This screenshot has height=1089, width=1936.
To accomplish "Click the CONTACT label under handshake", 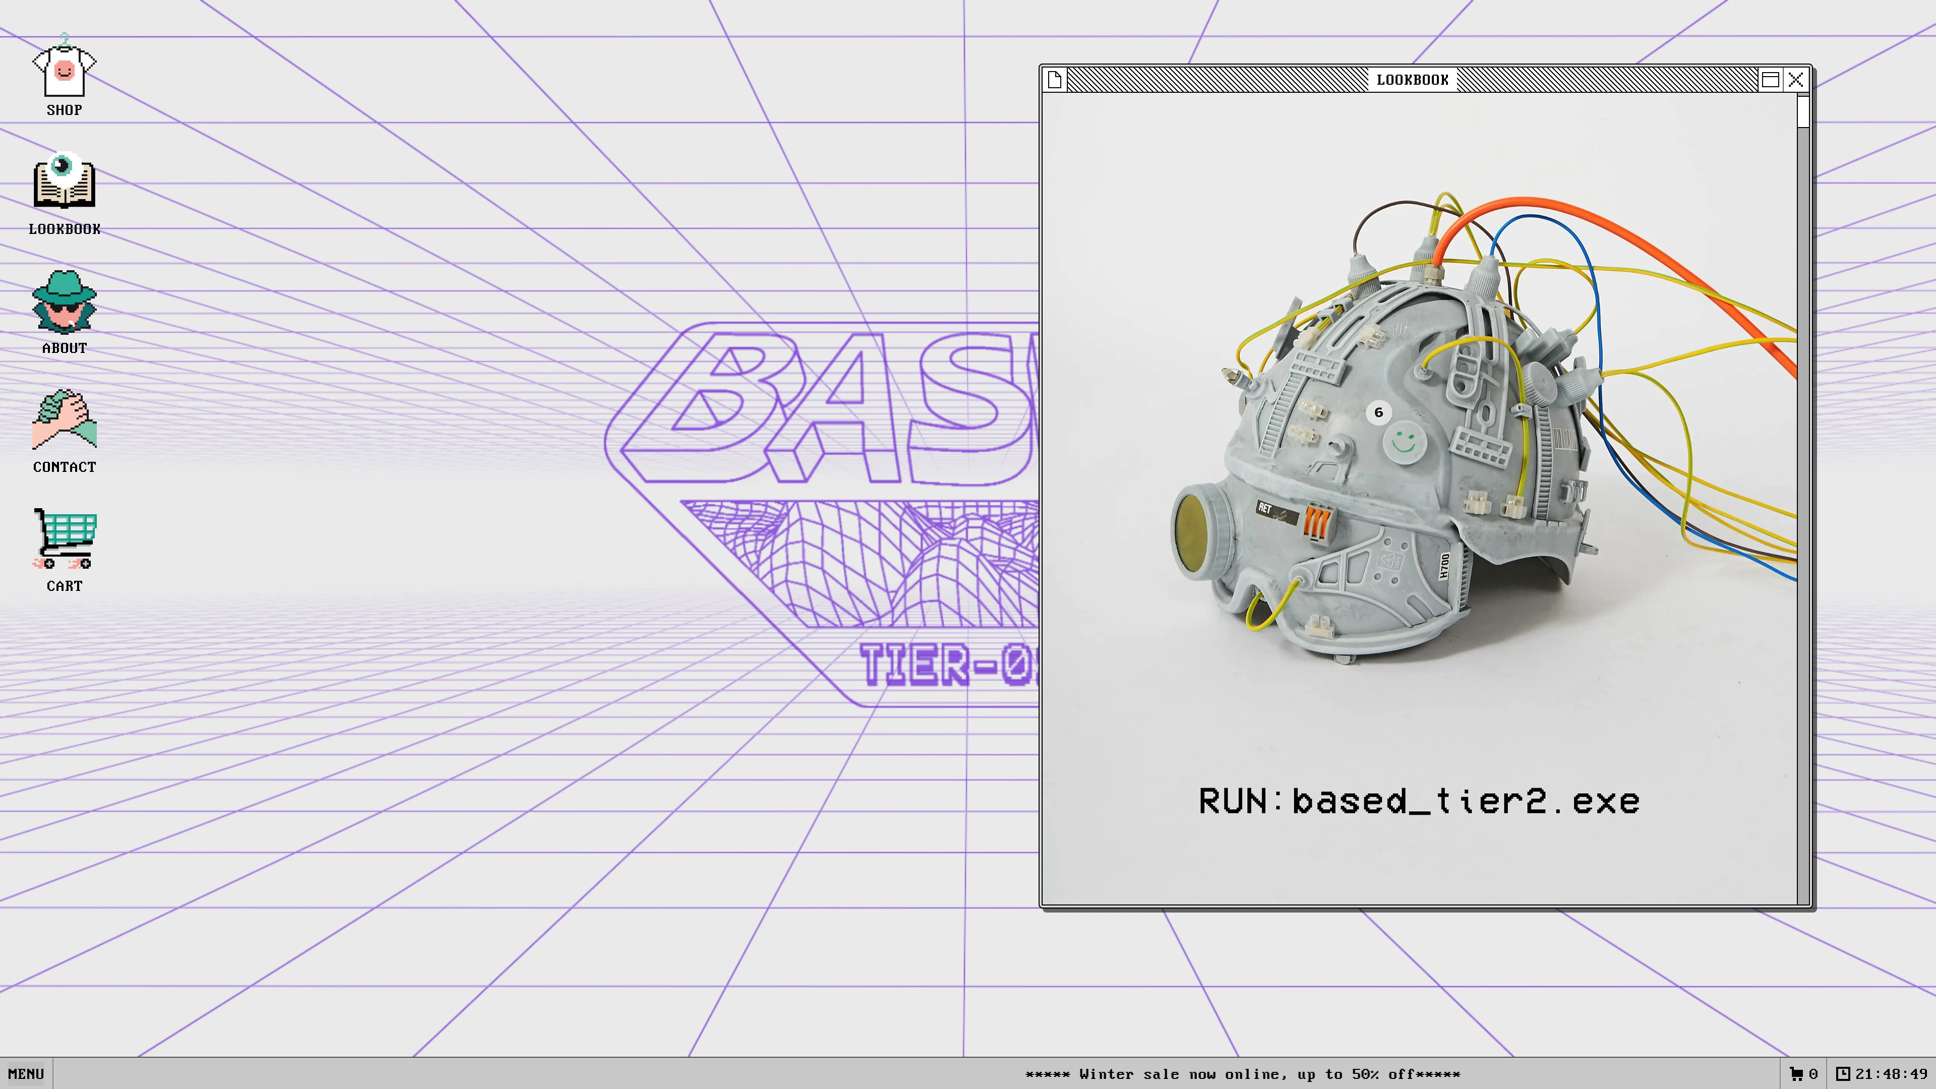I will (64, 467).
